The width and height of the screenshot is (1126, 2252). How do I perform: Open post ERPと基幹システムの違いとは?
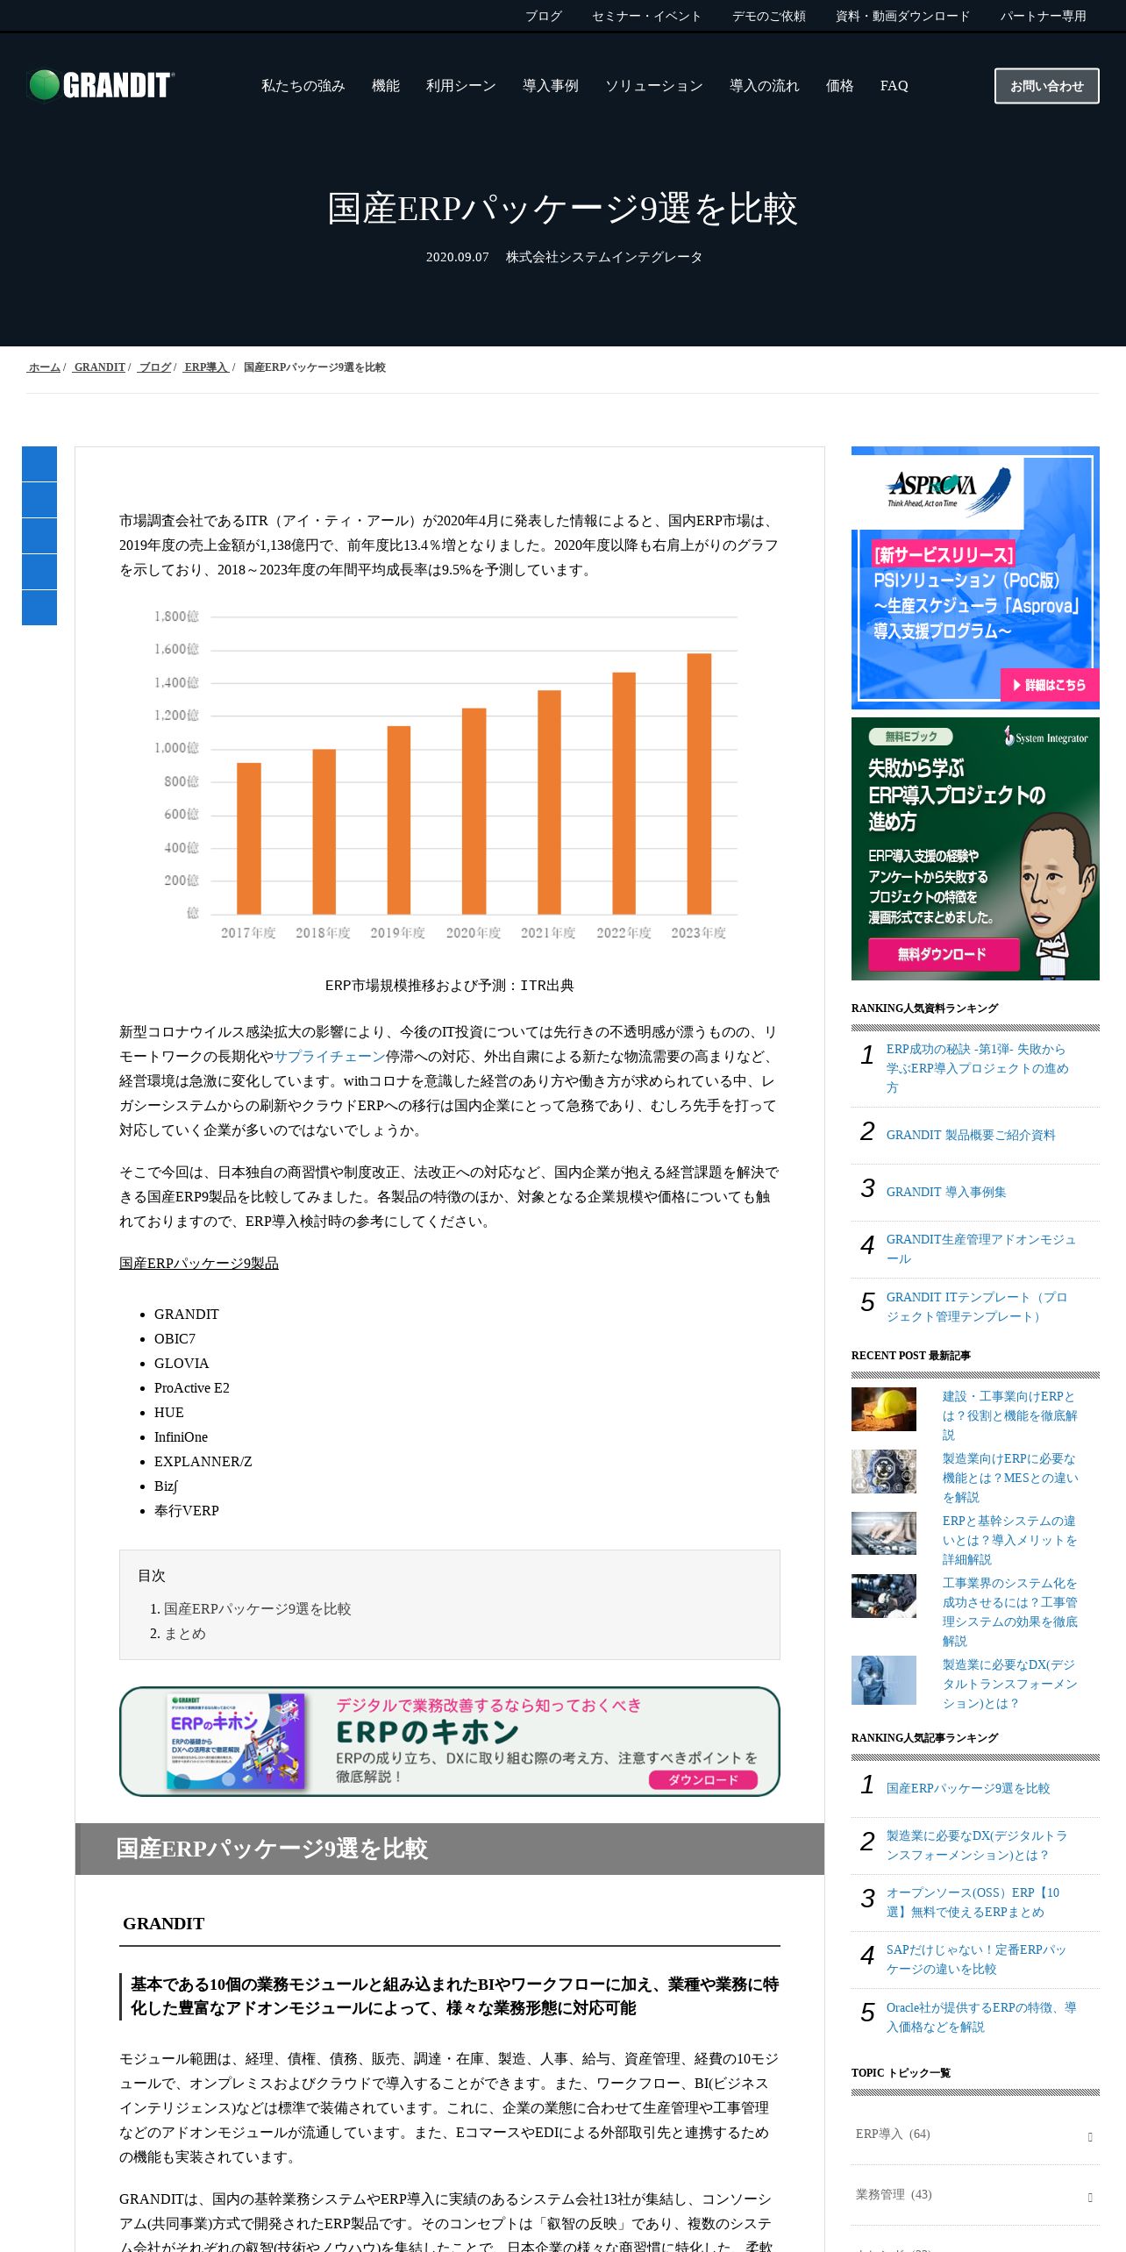[x=1010, y=1540]
